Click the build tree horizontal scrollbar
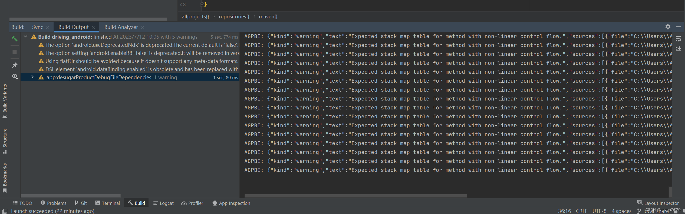Viewport: 685px width, 214px height. tap(71, 196)
